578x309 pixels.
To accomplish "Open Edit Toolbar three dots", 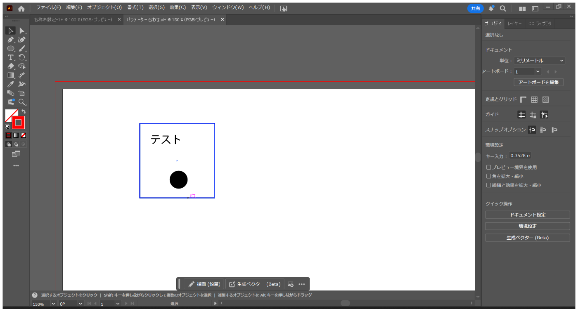I will pyautogui.click(x=16, y=165).
